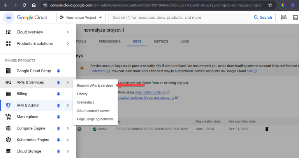Open the Normalyze Project selector dropdown
This screenshot has width=299, height=158.
(x=81, y=18)
